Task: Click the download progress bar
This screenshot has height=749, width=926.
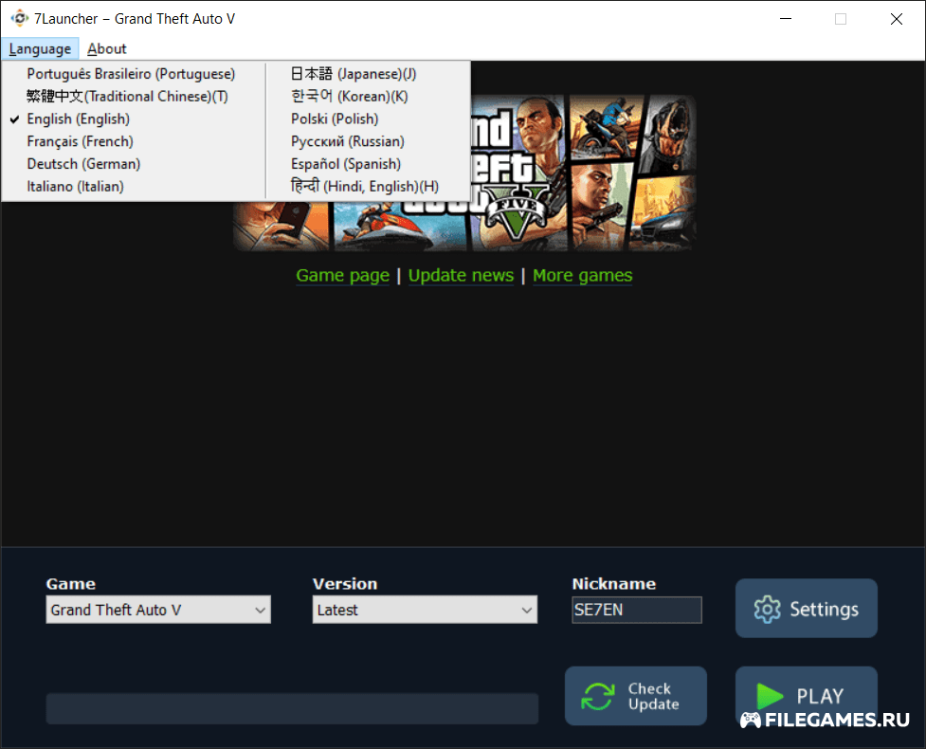Action: (292, 709)
